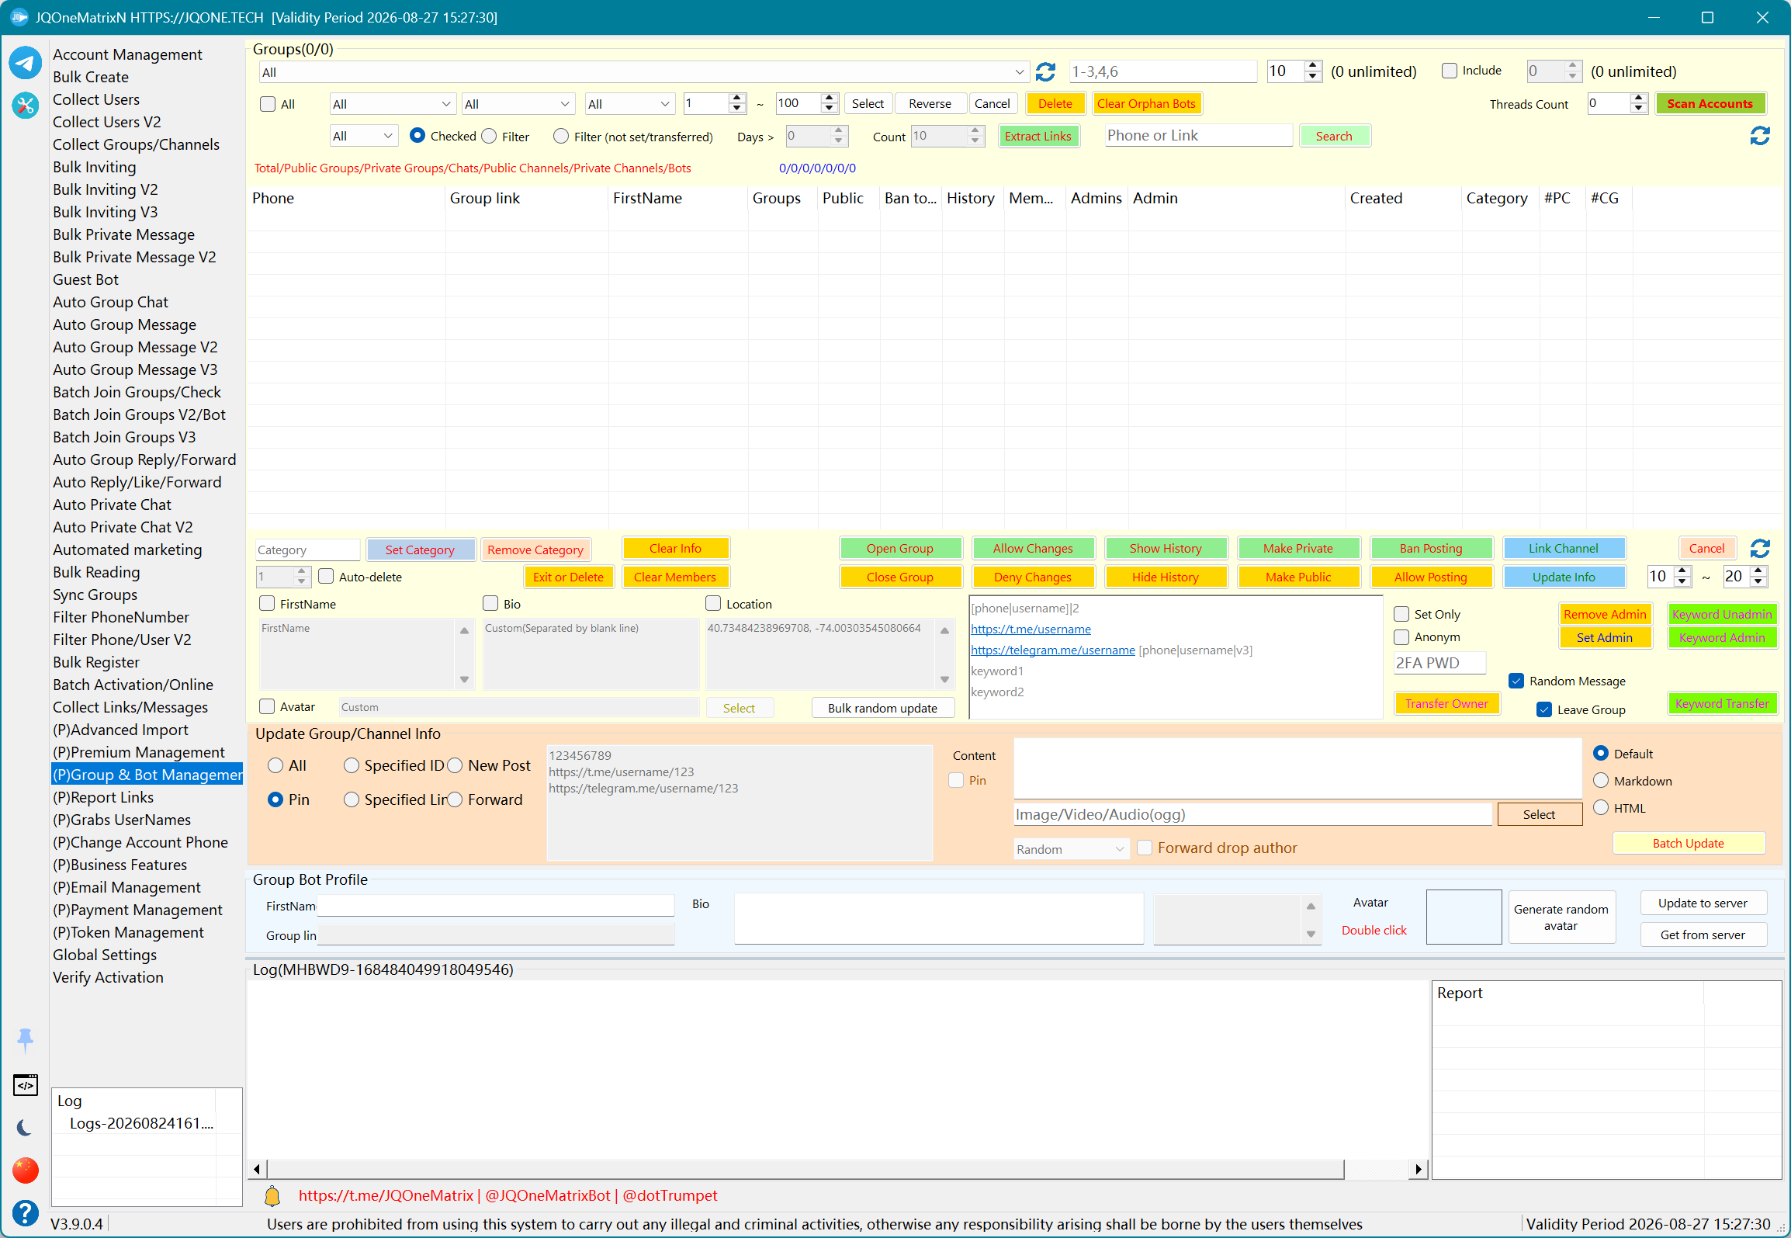Image resolution: width=1791 pixels, height=1238 pixels.
Task: Open the second All filter dropdown in selection row
Action: point(517,104)
